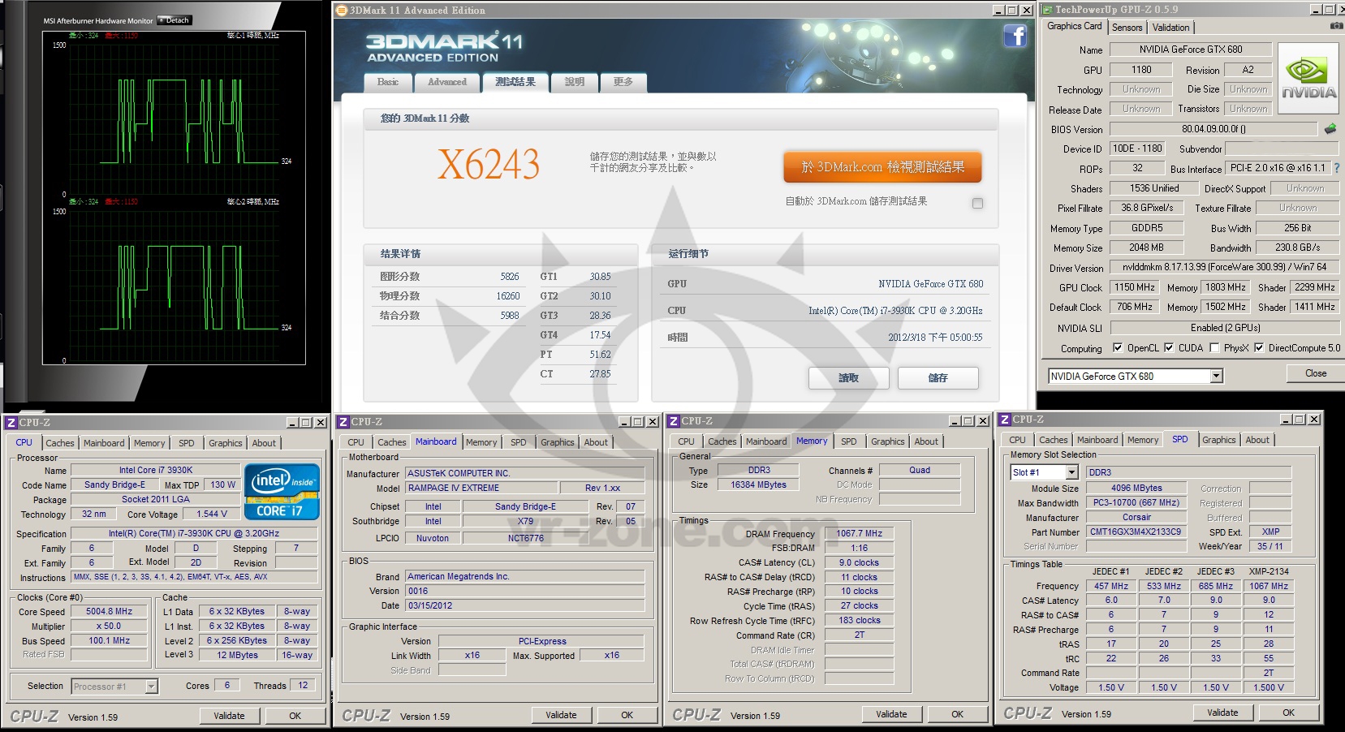
Task: Click the BIOS date field 03/15/2012
Action: click(525, 605)
